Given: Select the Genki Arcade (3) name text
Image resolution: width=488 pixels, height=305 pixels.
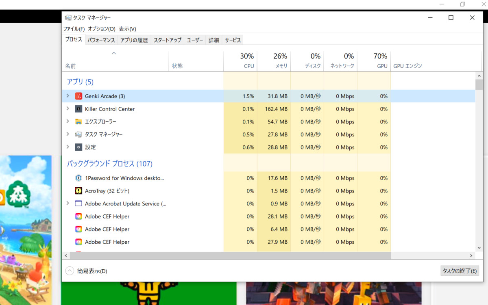Looking at the screenshot, I should [x=105, y=96].
